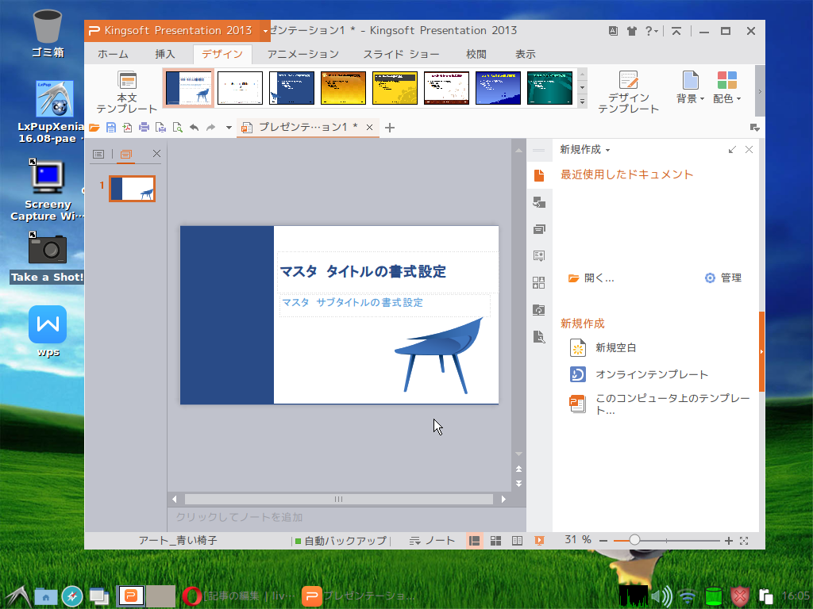Close the プレゼンテーション1 document tab
Image resolution: width=813 pixels, height=609 pixels.
click(x=369, y=128)
